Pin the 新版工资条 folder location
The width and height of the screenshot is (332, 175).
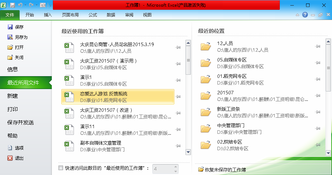pos(317,112)
